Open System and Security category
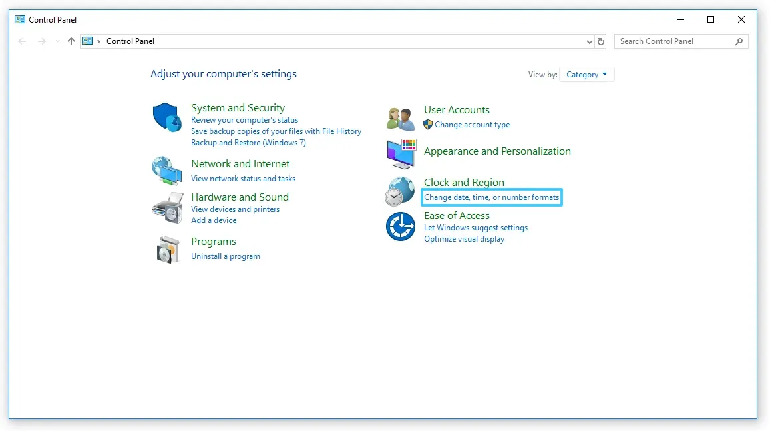This screenshot has height=431, width=770. [x=238, y=108]
